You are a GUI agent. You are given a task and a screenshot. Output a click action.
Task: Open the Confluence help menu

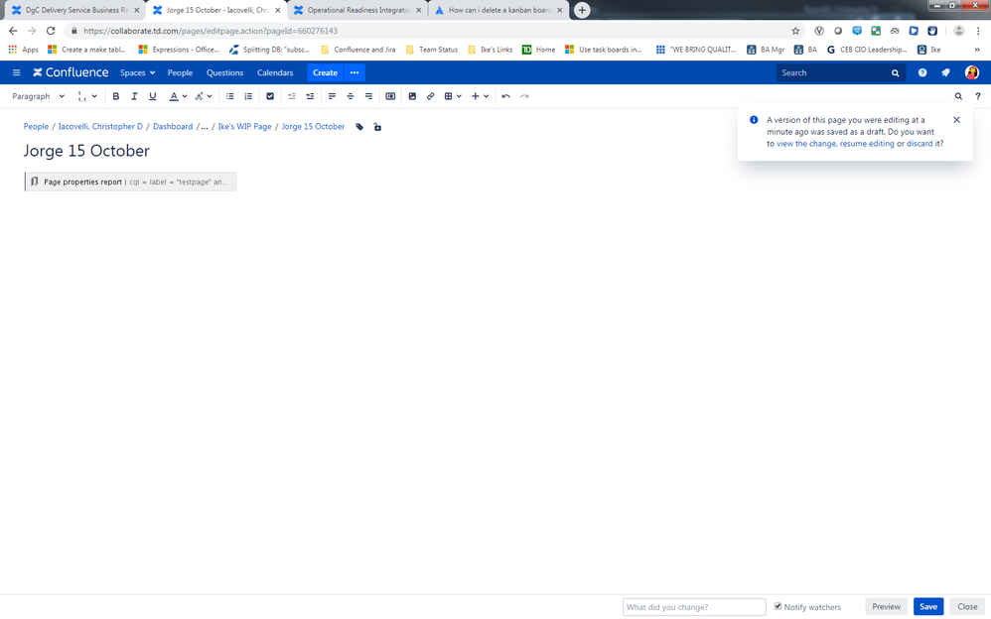pyautogui.click(x=922, y=72)
